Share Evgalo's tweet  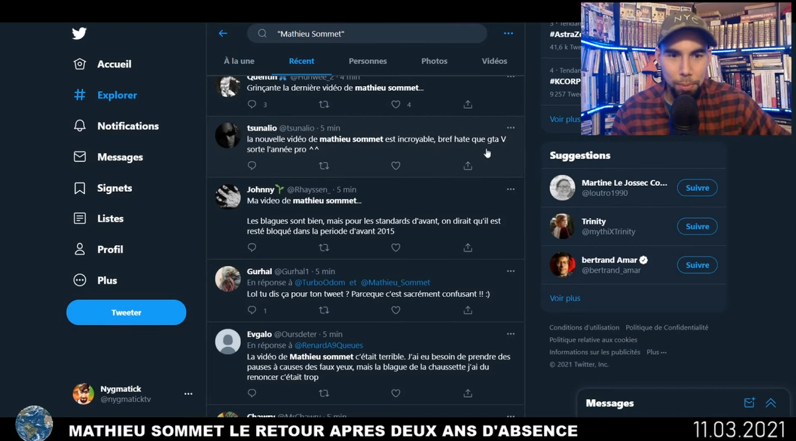[468, 393]
